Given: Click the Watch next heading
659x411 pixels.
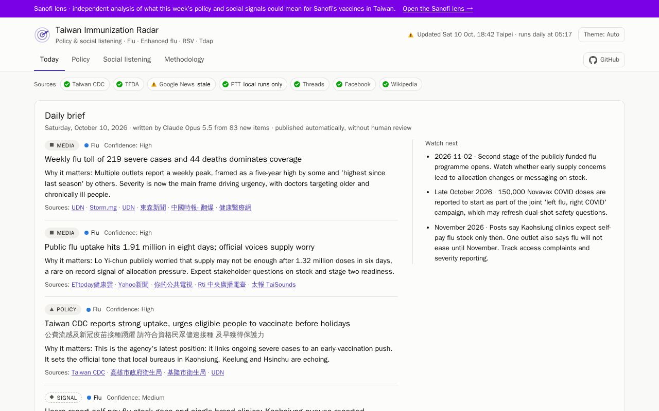Looking at the screenshot, I should coord(441,143).
